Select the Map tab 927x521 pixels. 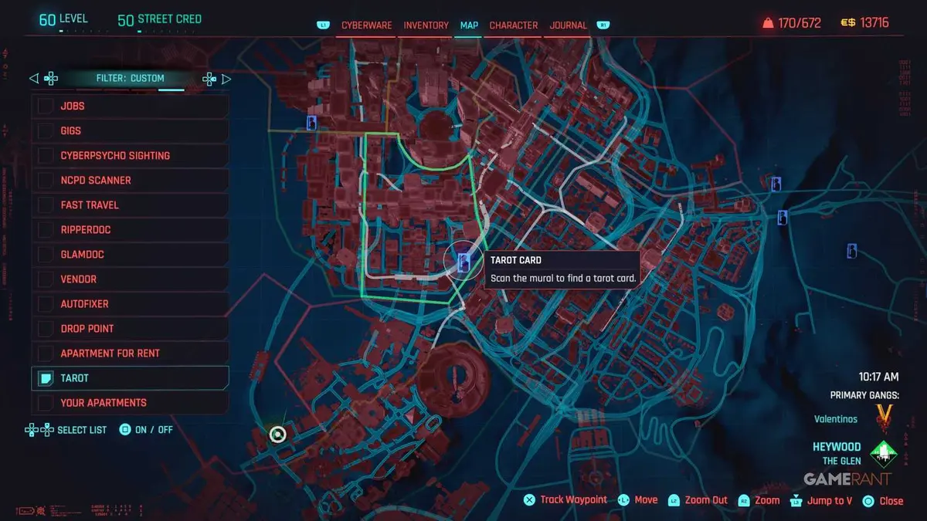[x=469, y=25]
